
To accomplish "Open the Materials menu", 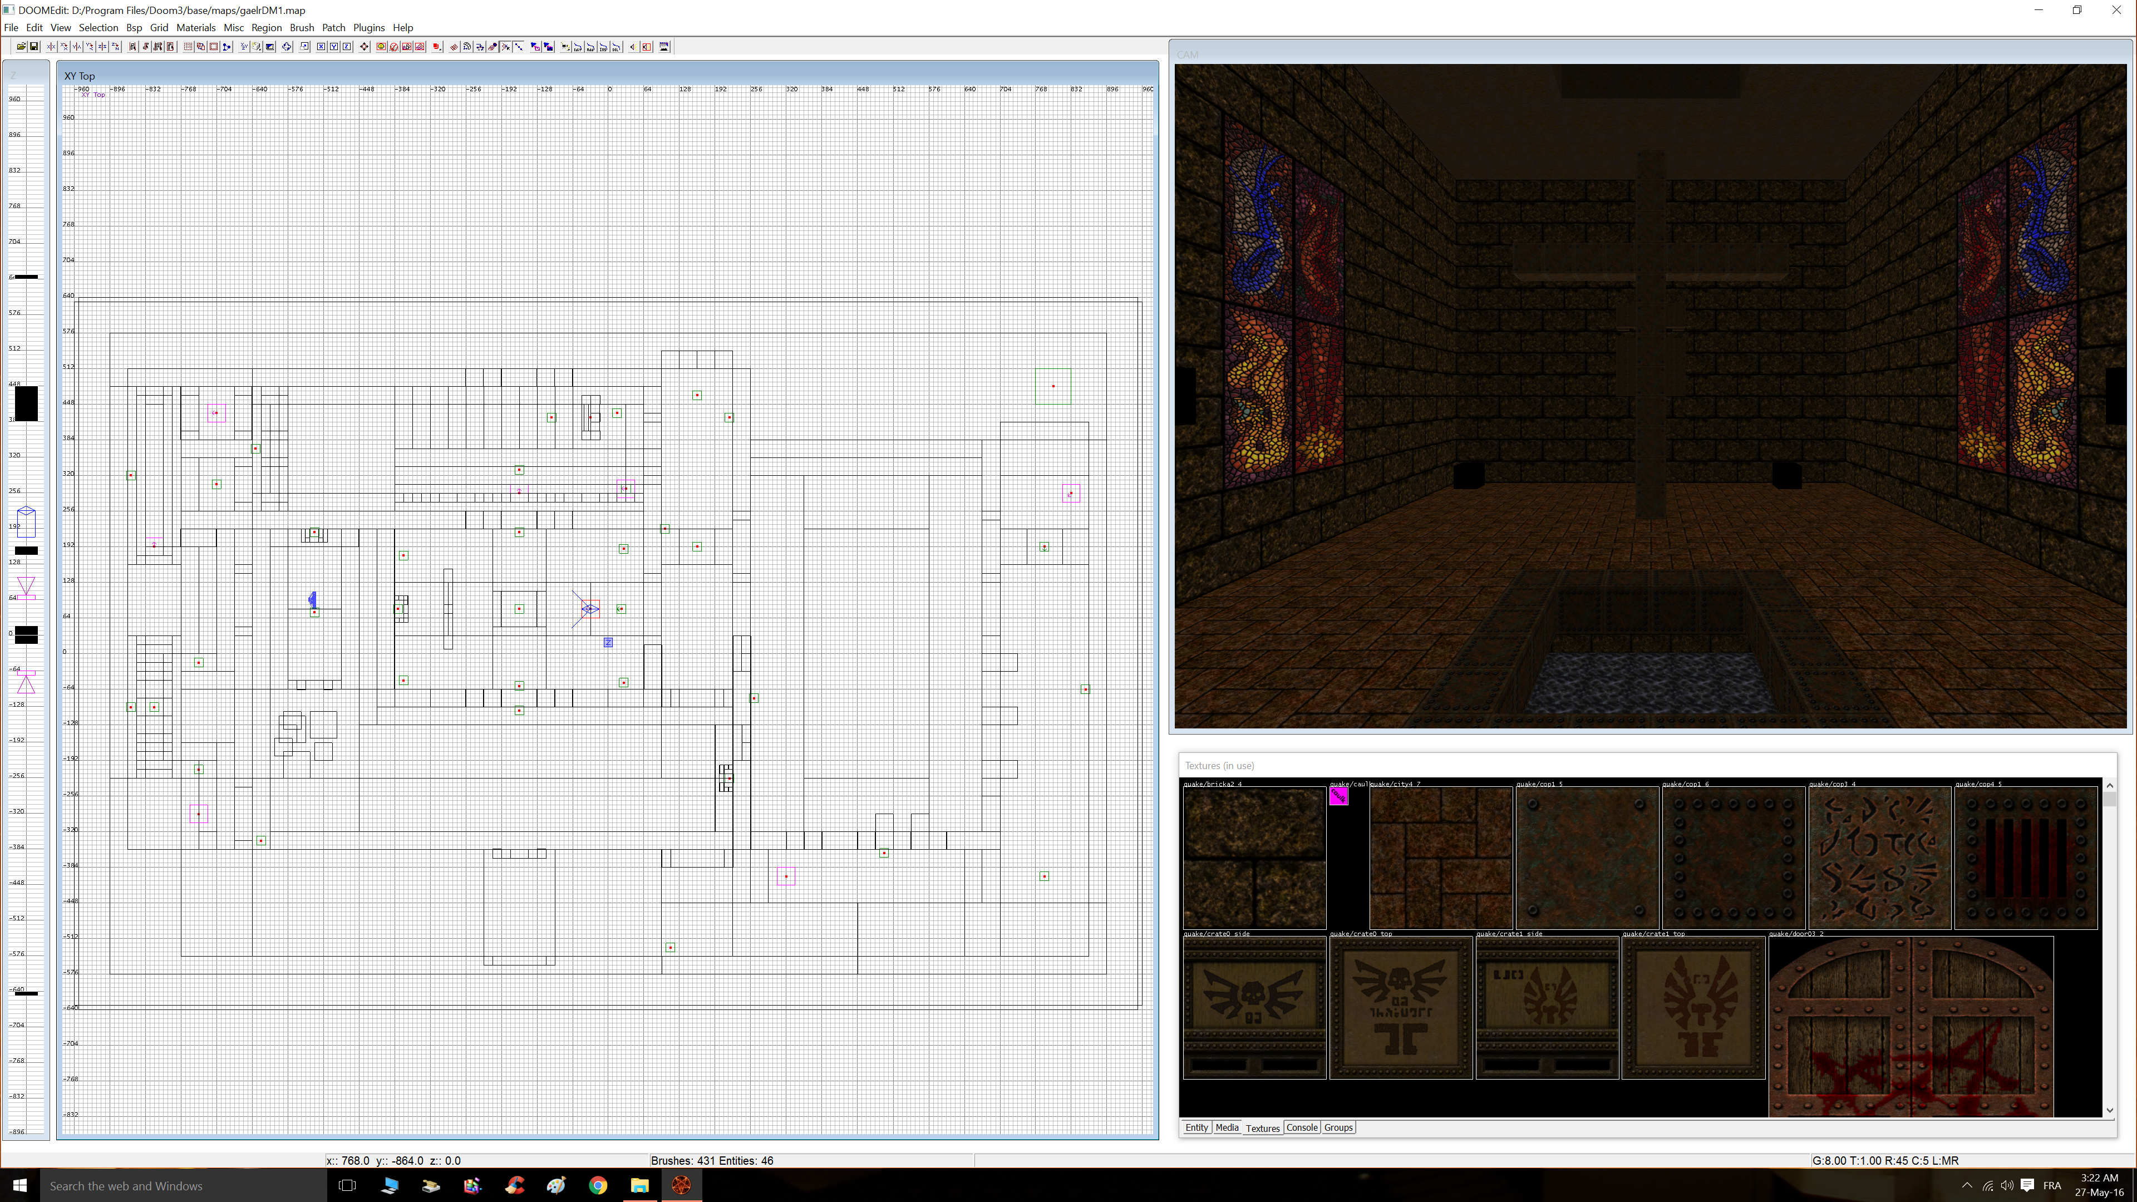I will pyautogui.click(x=196, y=27).
